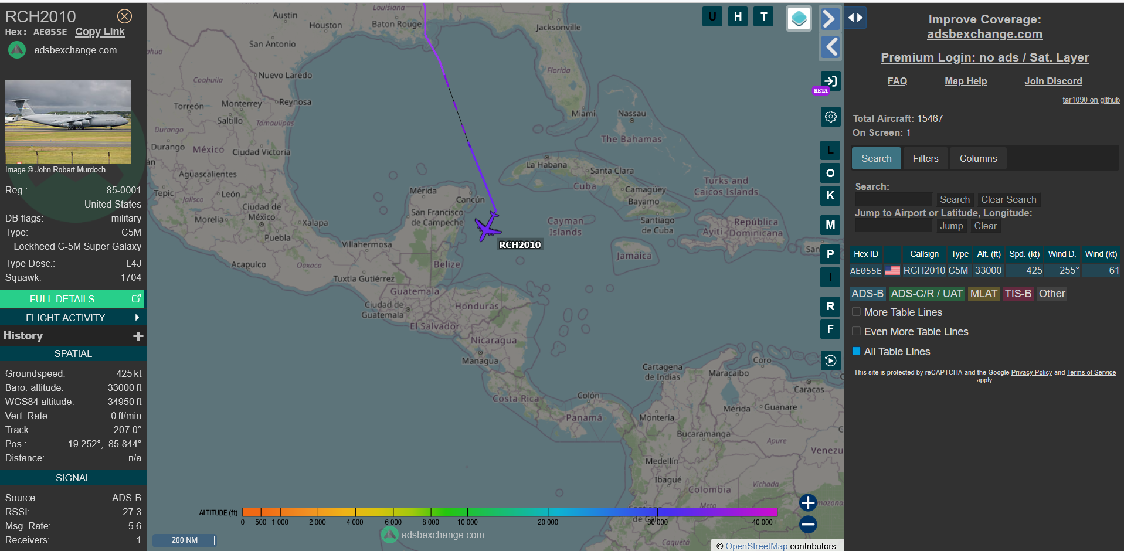This screenshot has height=551, width=1124.
Task: Expand the History section plus sign
Action: (x=138, y=336)
